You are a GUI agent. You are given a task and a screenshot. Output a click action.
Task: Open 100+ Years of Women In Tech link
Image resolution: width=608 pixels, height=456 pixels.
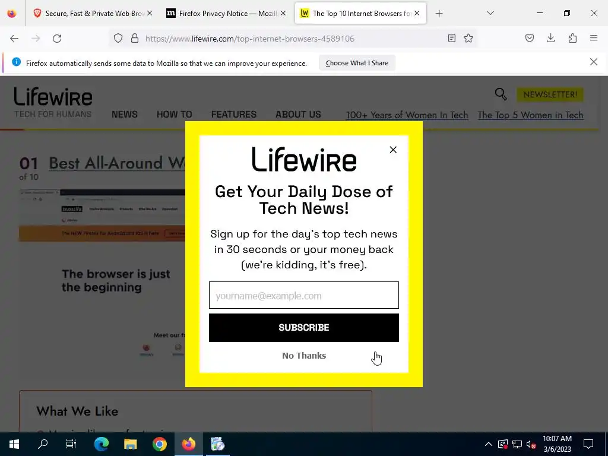coord(407,115)
